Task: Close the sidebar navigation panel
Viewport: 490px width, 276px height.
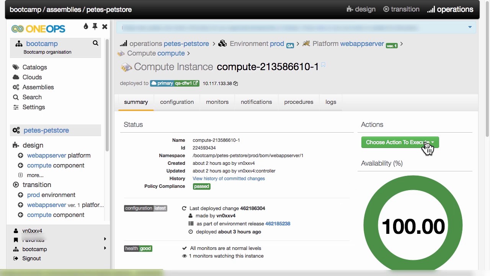Action: coord(105,26)
